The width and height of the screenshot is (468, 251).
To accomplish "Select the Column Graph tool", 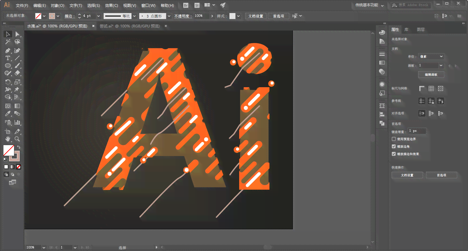I will [x=17, y=122].
